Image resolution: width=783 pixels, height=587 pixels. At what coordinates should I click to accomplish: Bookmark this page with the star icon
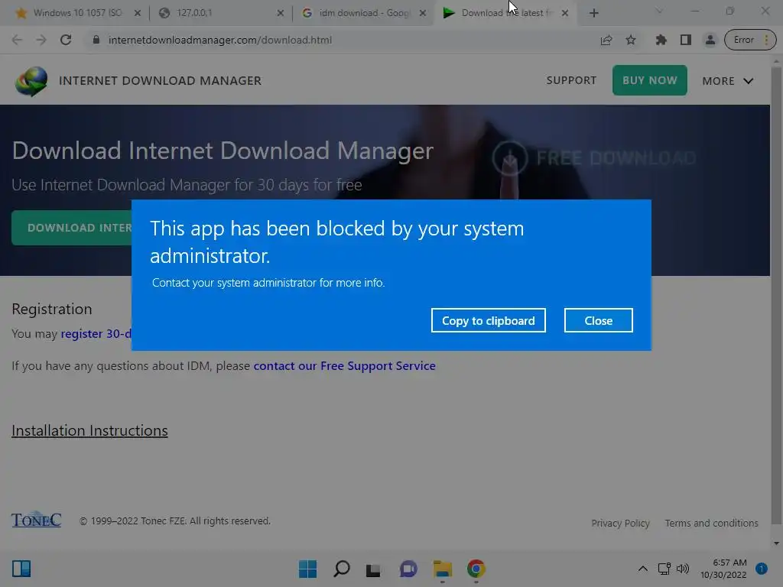point(631,40)
